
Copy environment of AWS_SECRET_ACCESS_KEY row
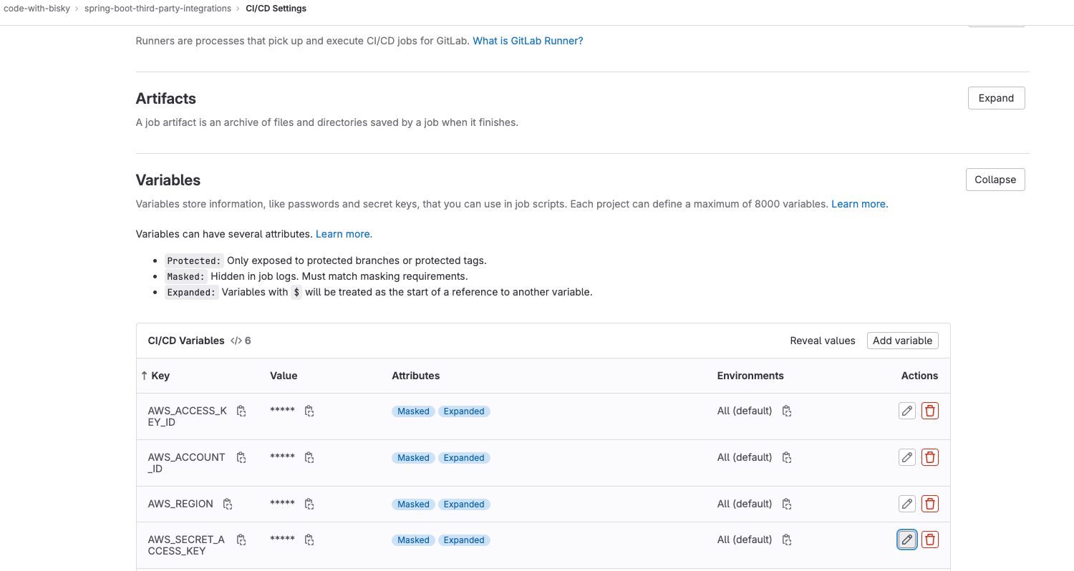pyautogui.click(x=786, y=540)
